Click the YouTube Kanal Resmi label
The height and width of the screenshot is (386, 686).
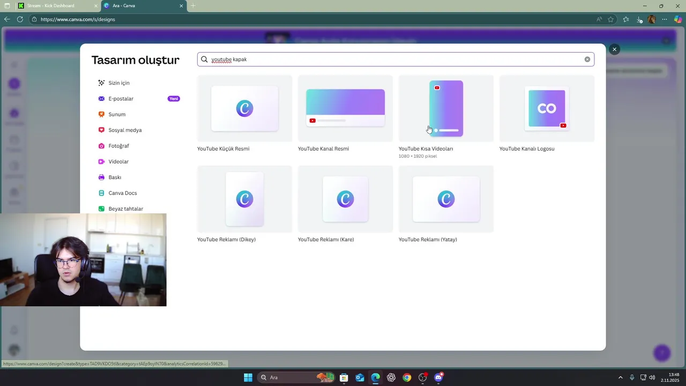(323, 149)
